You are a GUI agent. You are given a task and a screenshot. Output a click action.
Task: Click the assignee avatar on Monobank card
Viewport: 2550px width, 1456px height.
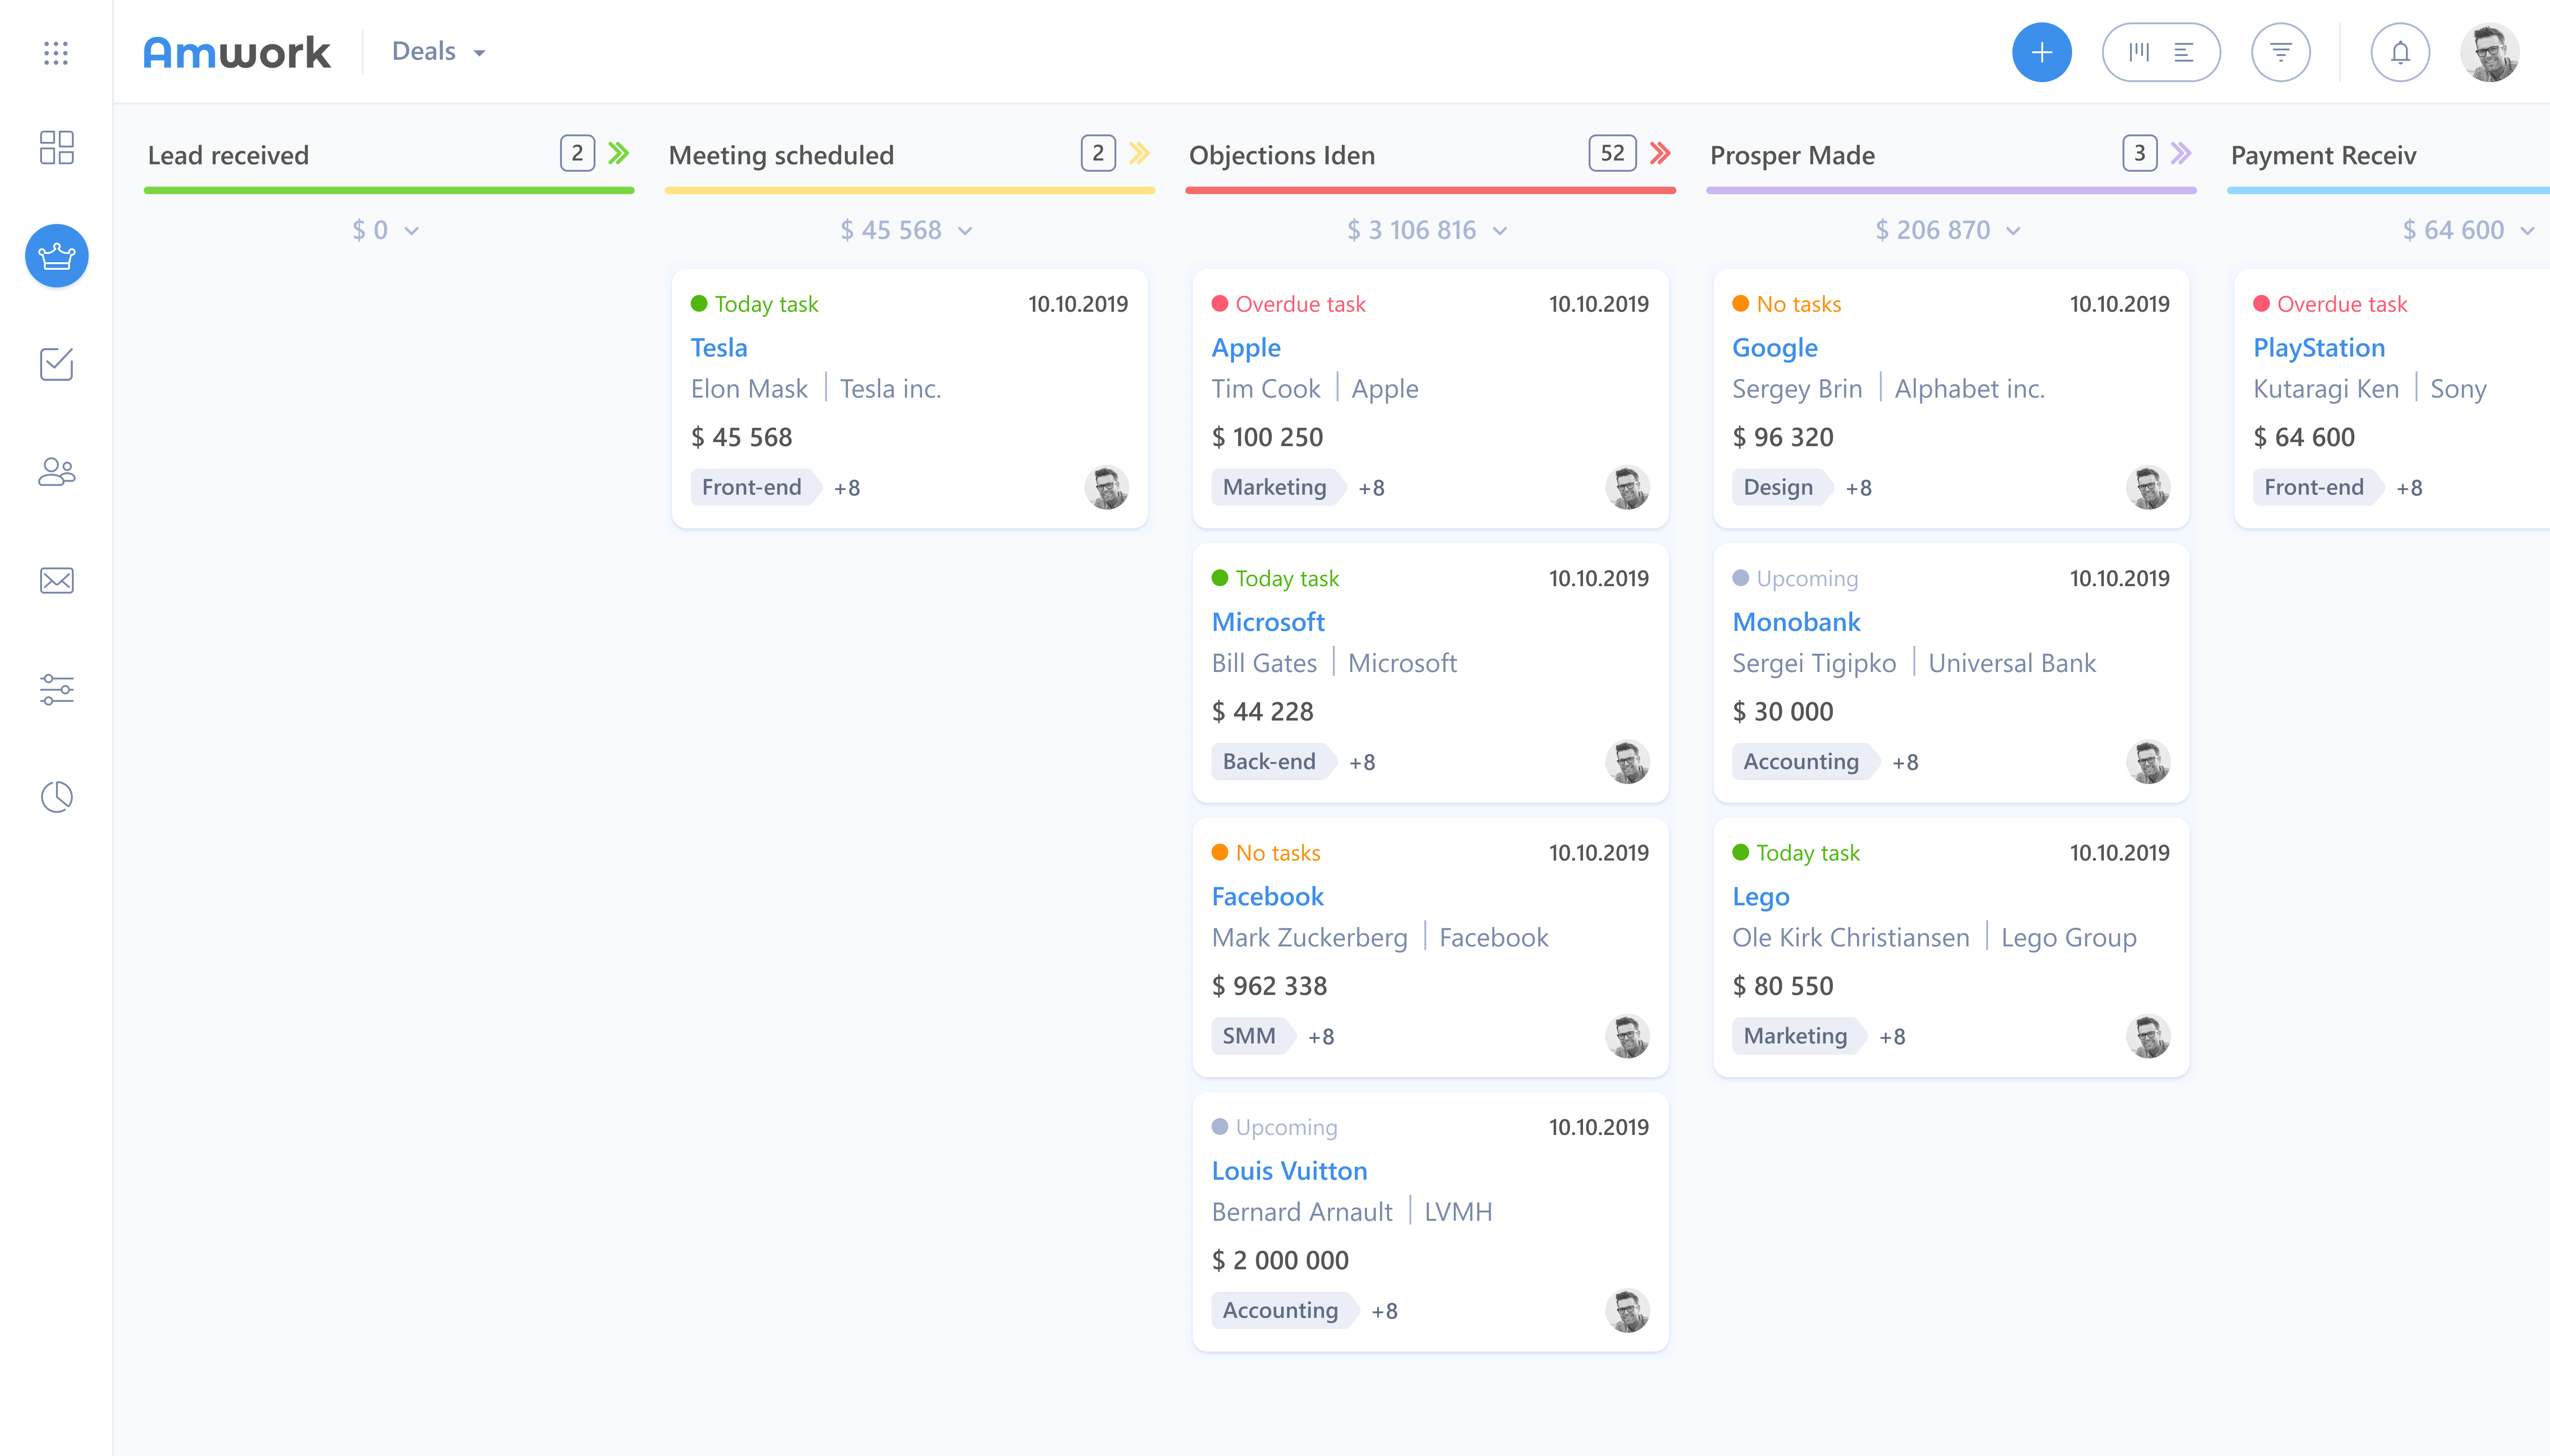coord(2148,762)
